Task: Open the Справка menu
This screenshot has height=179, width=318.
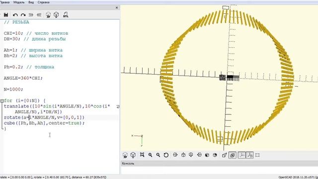Action: tap(43, 2)
